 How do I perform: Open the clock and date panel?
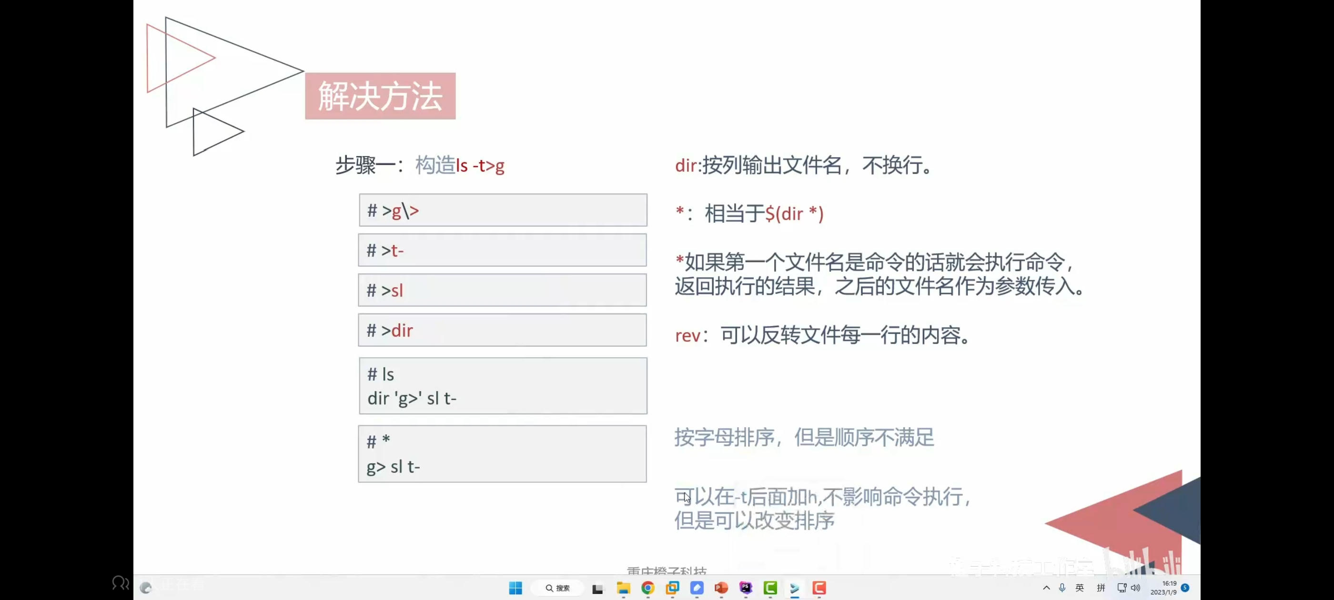click(1163, 588)
